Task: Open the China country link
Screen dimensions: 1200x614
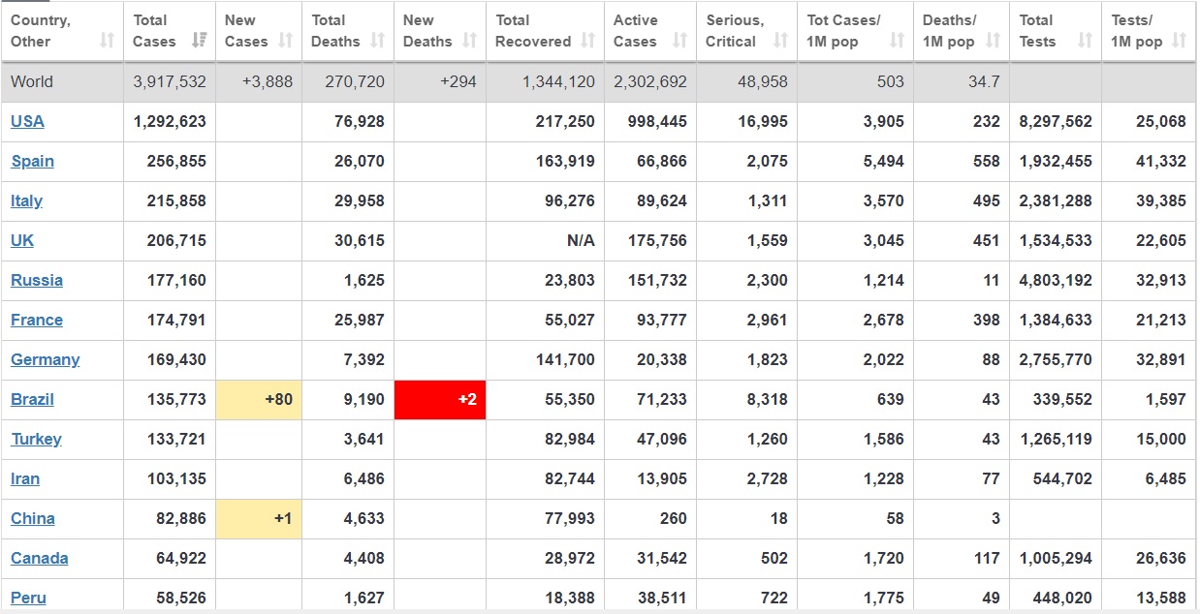Action: (33, 518)
